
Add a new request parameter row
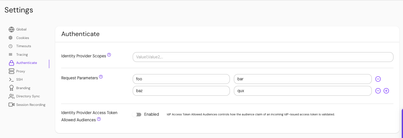(386, 91)
